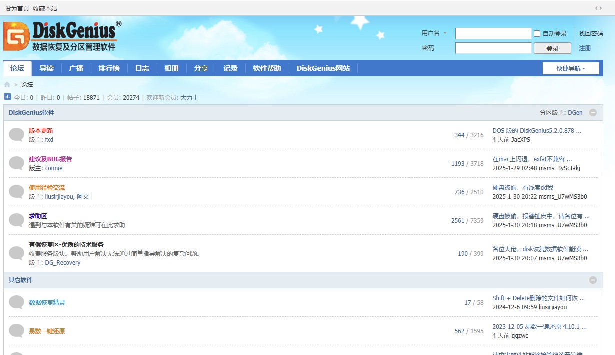Click the 建议及BUG报告 forum bubble icon
This screenshot has height=355, width=615.
pos(17,163)
